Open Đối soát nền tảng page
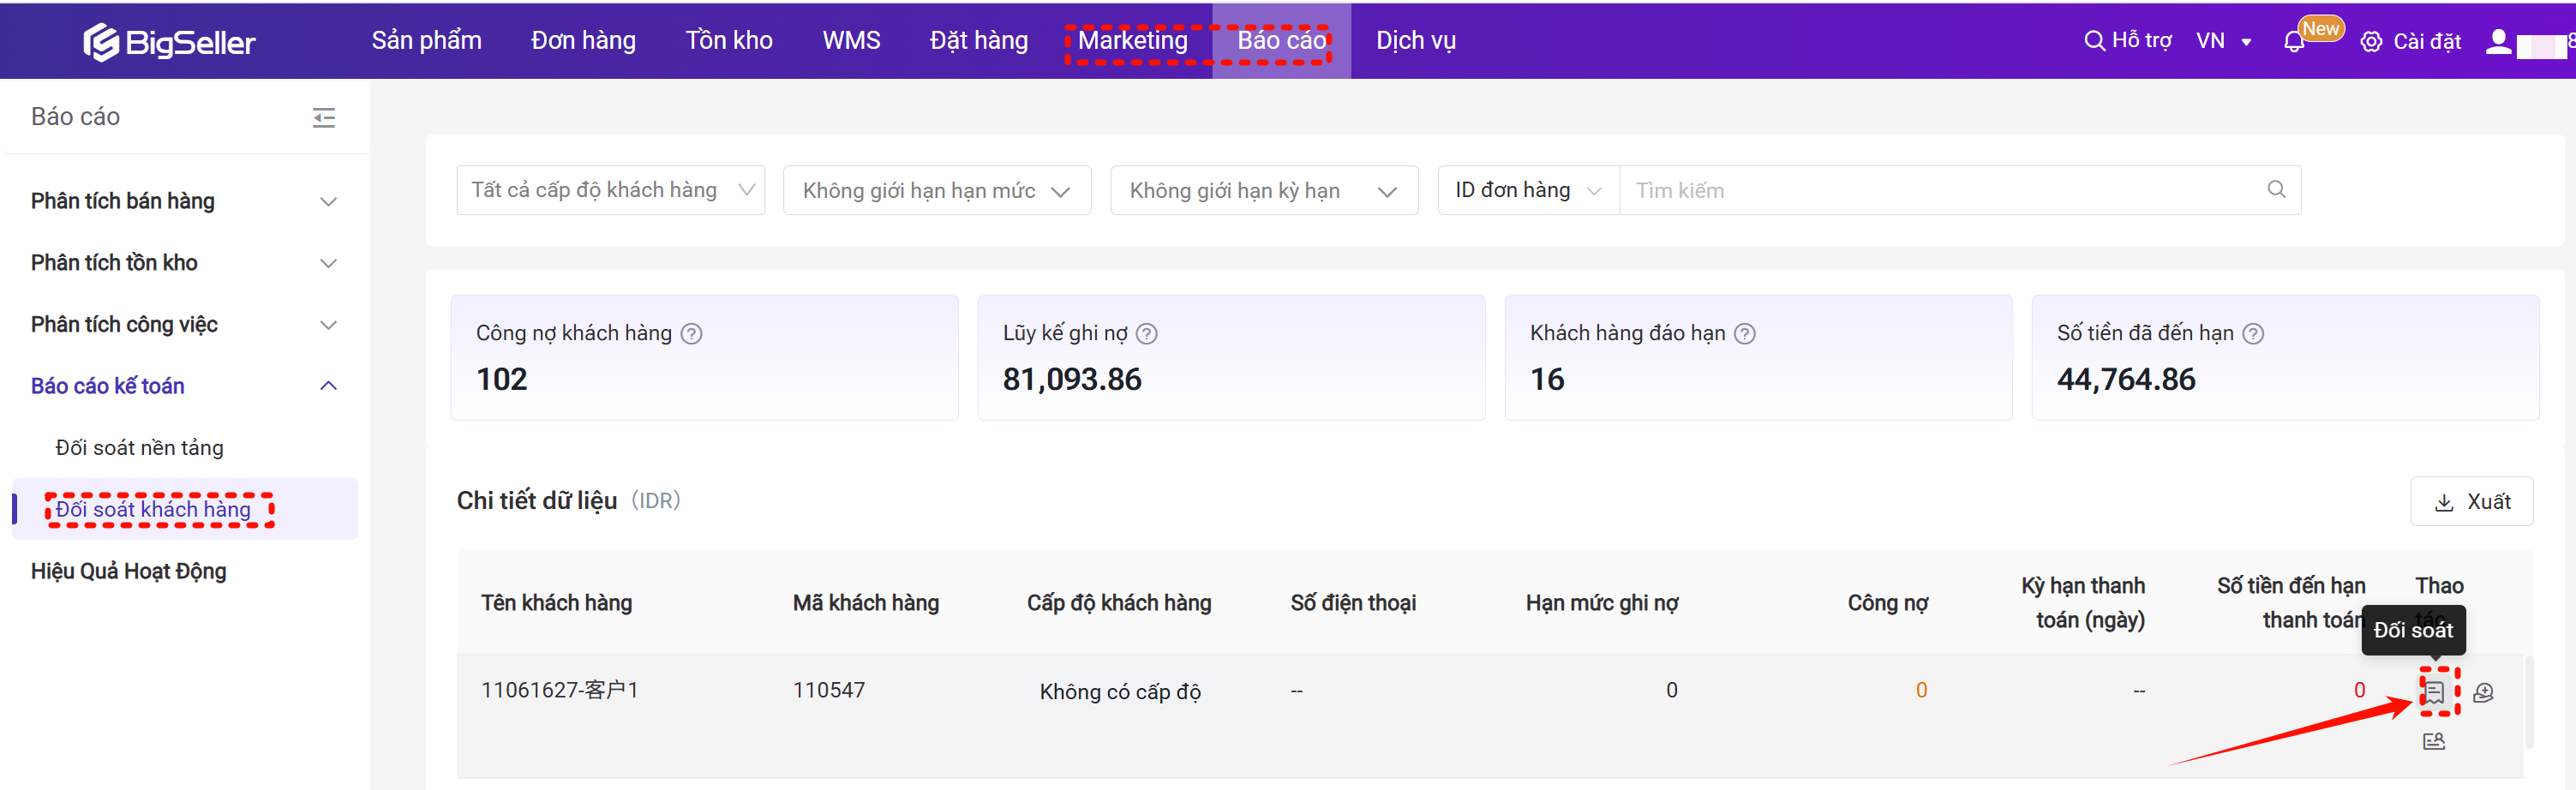The width and height of the screenshot is (2576, 790). point(139,448)
